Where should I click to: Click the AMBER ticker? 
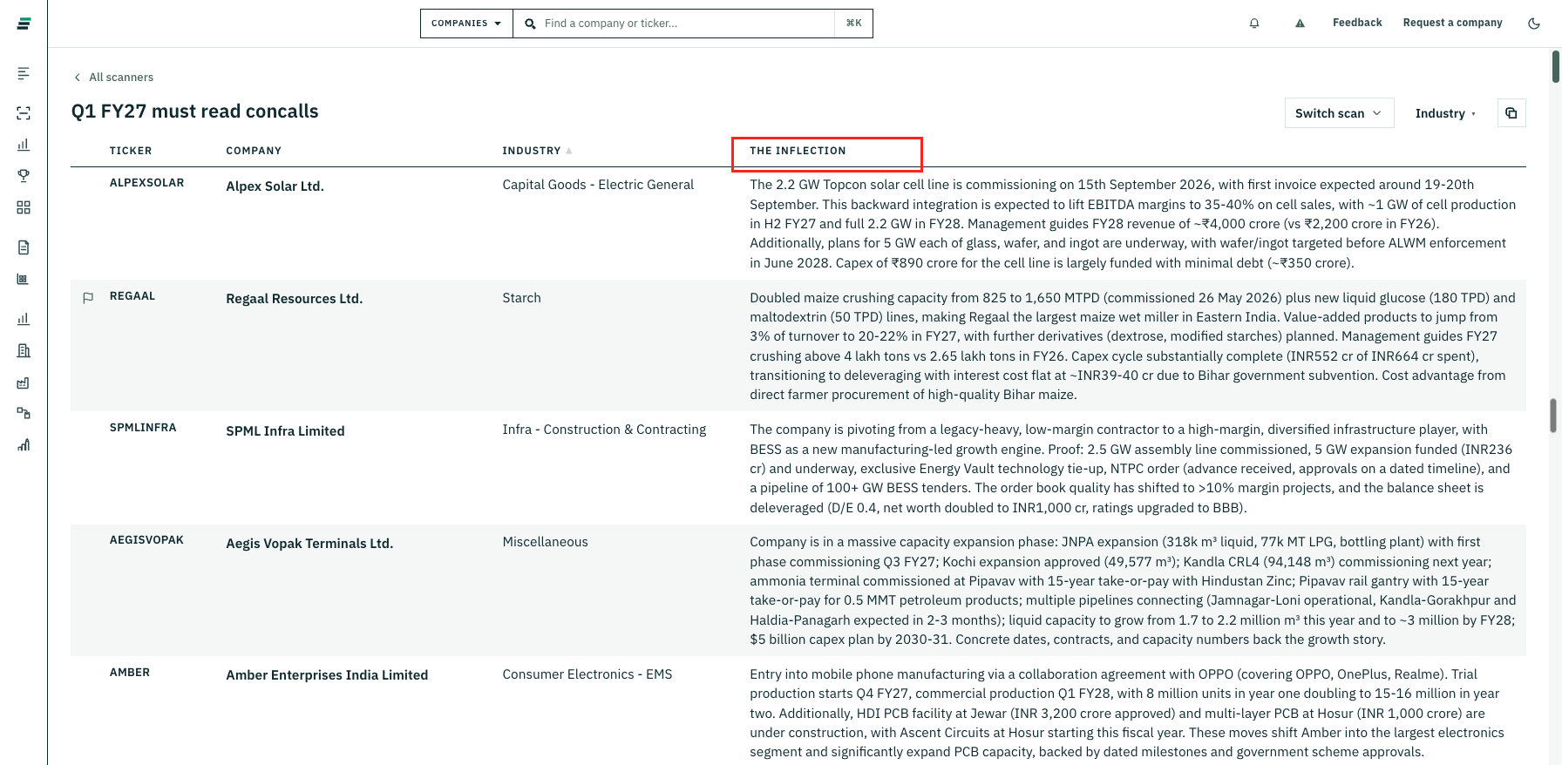130,673
